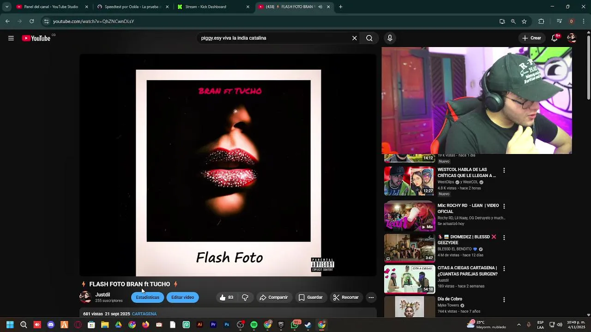Click the Compartir button
Viewport: 591px width, 332px height.
(x=273, y=297)
